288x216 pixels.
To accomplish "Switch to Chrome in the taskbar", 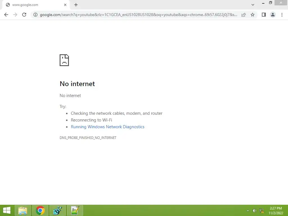I will tap(40, 210).
